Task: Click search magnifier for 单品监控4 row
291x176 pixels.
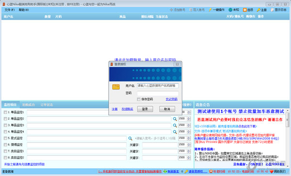Action: 175,132
